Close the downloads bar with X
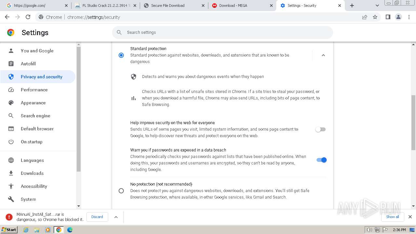 point(410,217)
